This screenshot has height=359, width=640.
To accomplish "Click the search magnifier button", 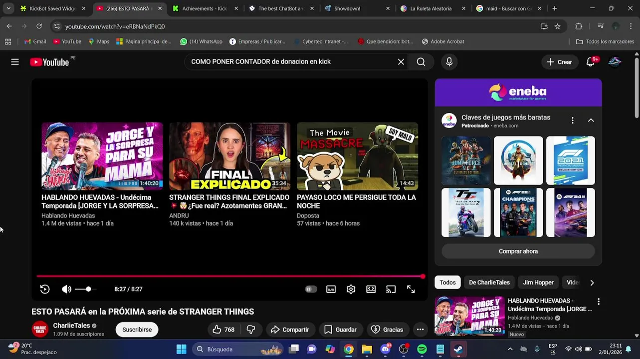I will 421,62.
